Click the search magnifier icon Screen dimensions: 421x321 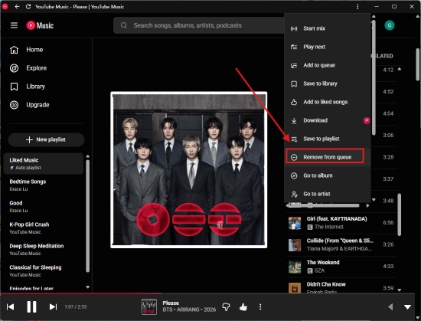[x=124, y=25]
